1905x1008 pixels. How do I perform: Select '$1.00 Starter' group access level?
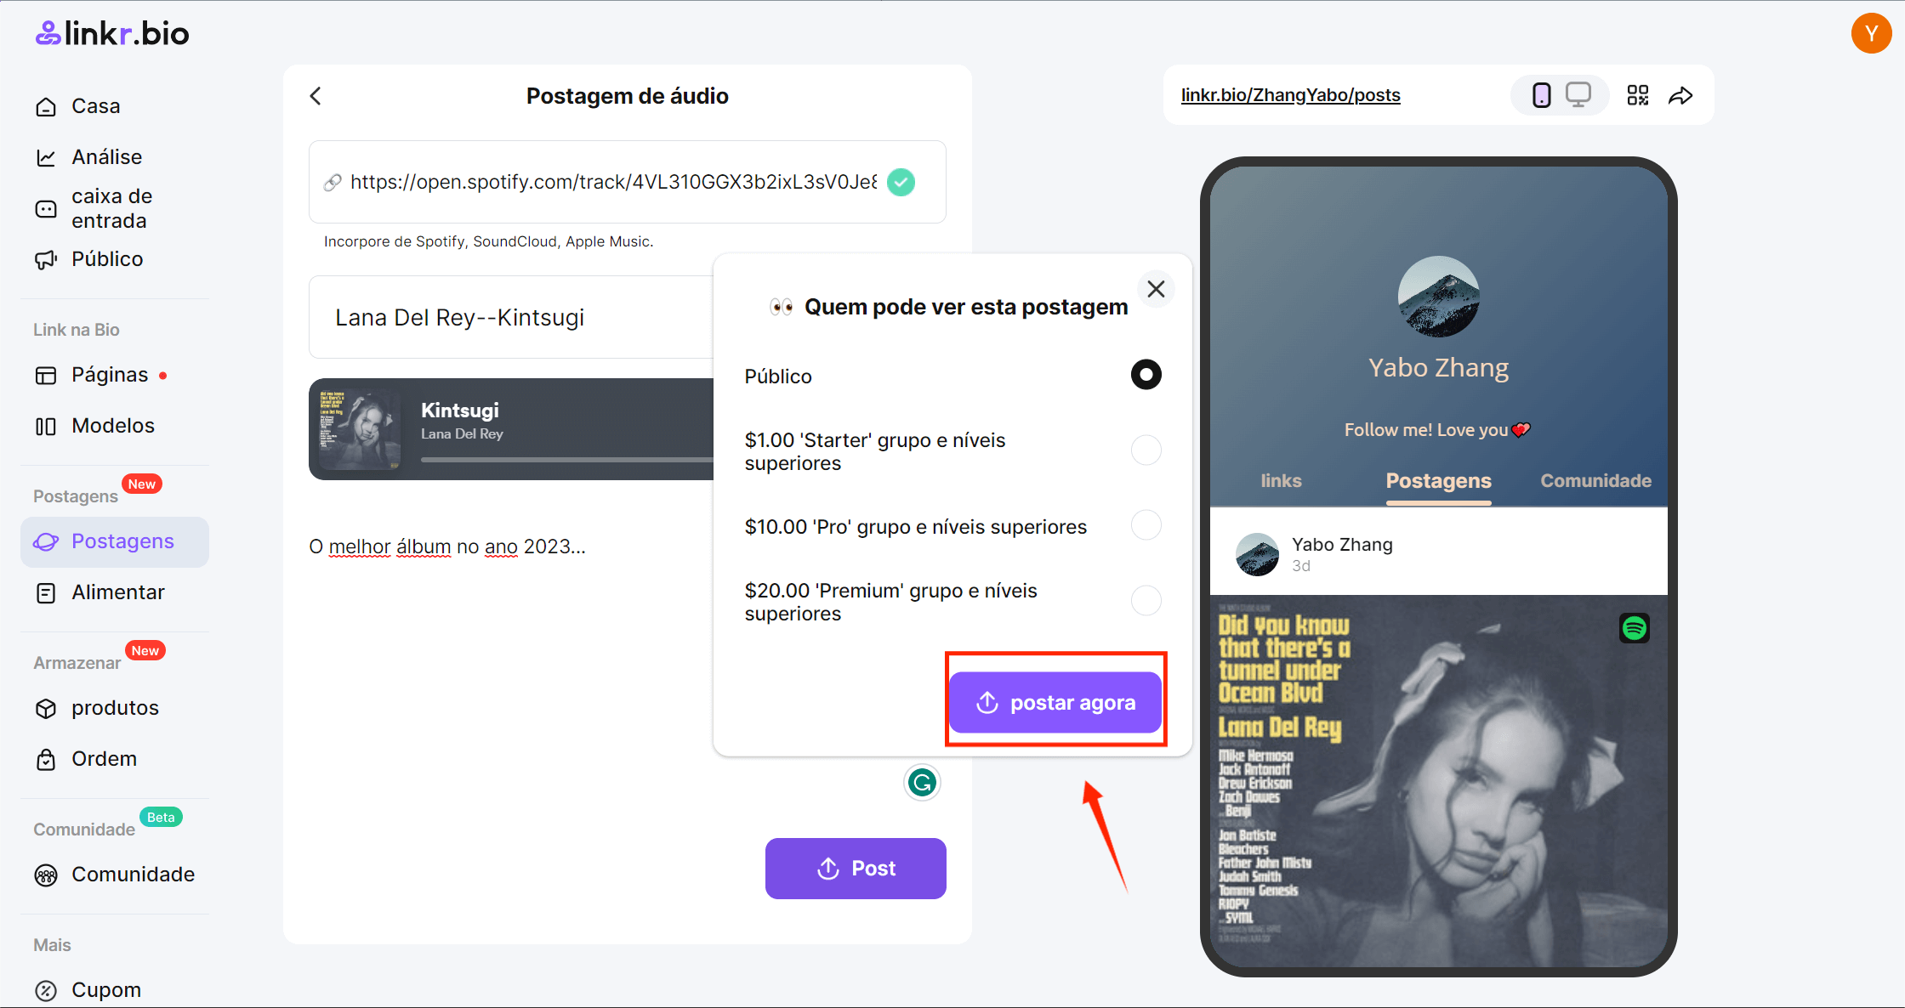coord(1144,450)
